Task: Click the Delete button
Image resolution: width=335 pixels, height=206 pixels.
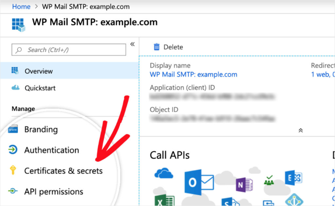Action: [168, 47]
